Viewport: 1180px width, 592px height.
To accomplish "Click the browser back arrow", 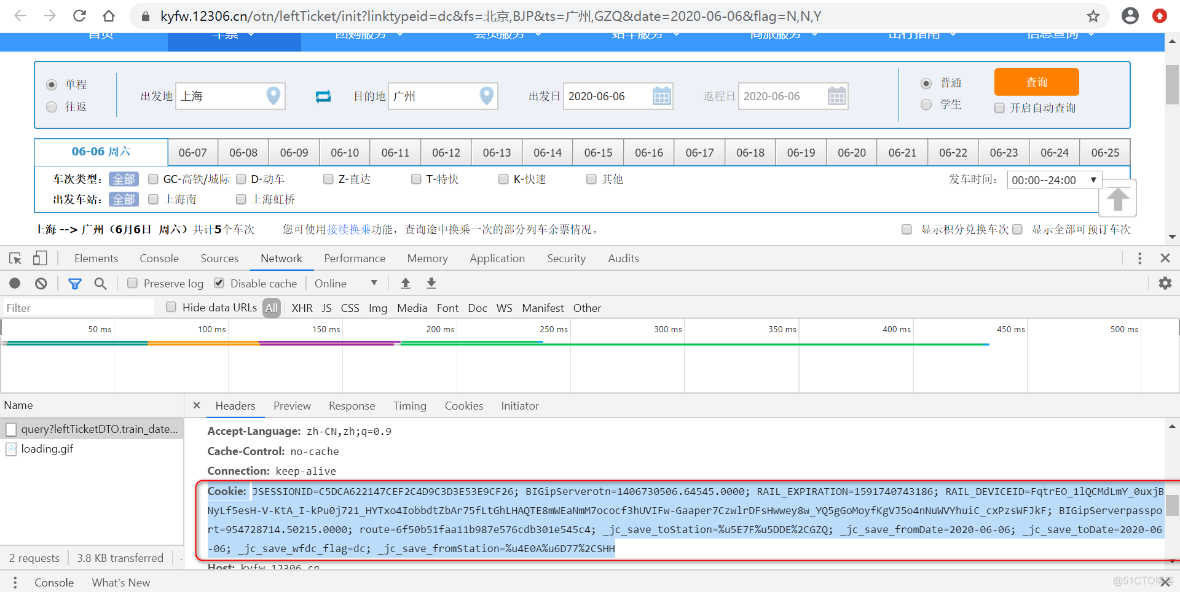I will click(20, 16).
